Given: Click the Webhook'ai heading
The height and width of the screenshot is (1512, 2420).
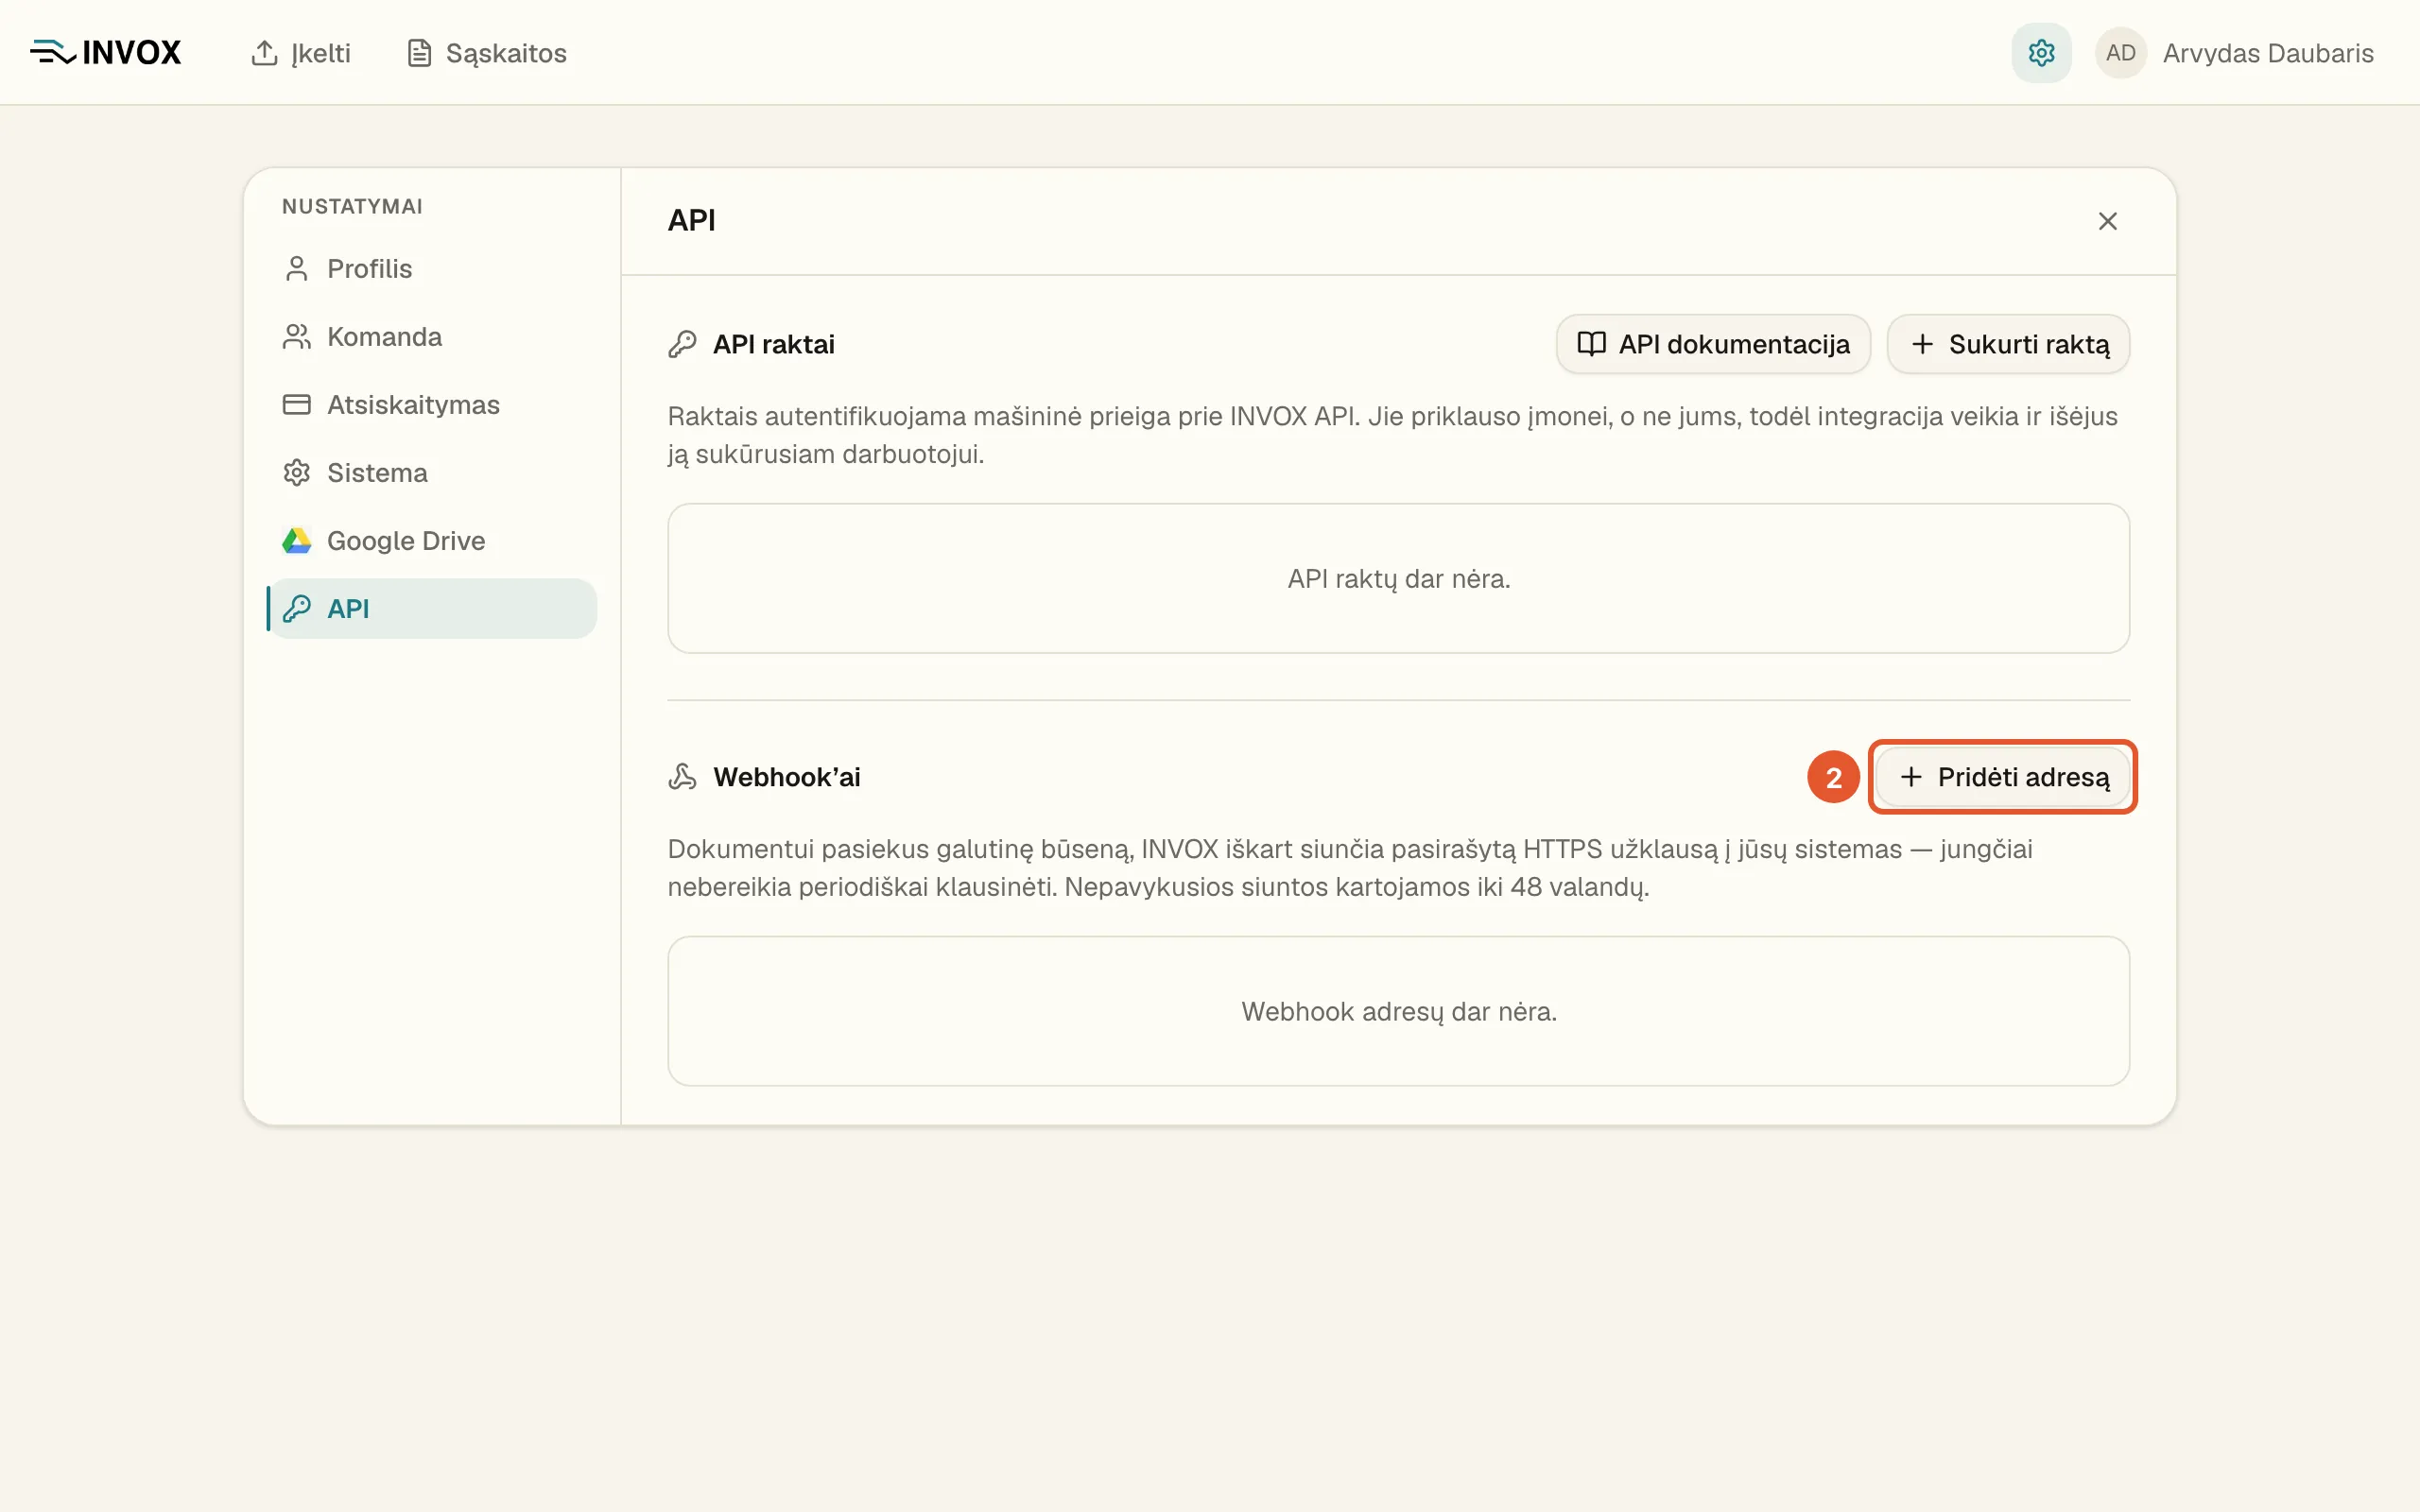Looking at the screenshot, I should tap(786, 777).
